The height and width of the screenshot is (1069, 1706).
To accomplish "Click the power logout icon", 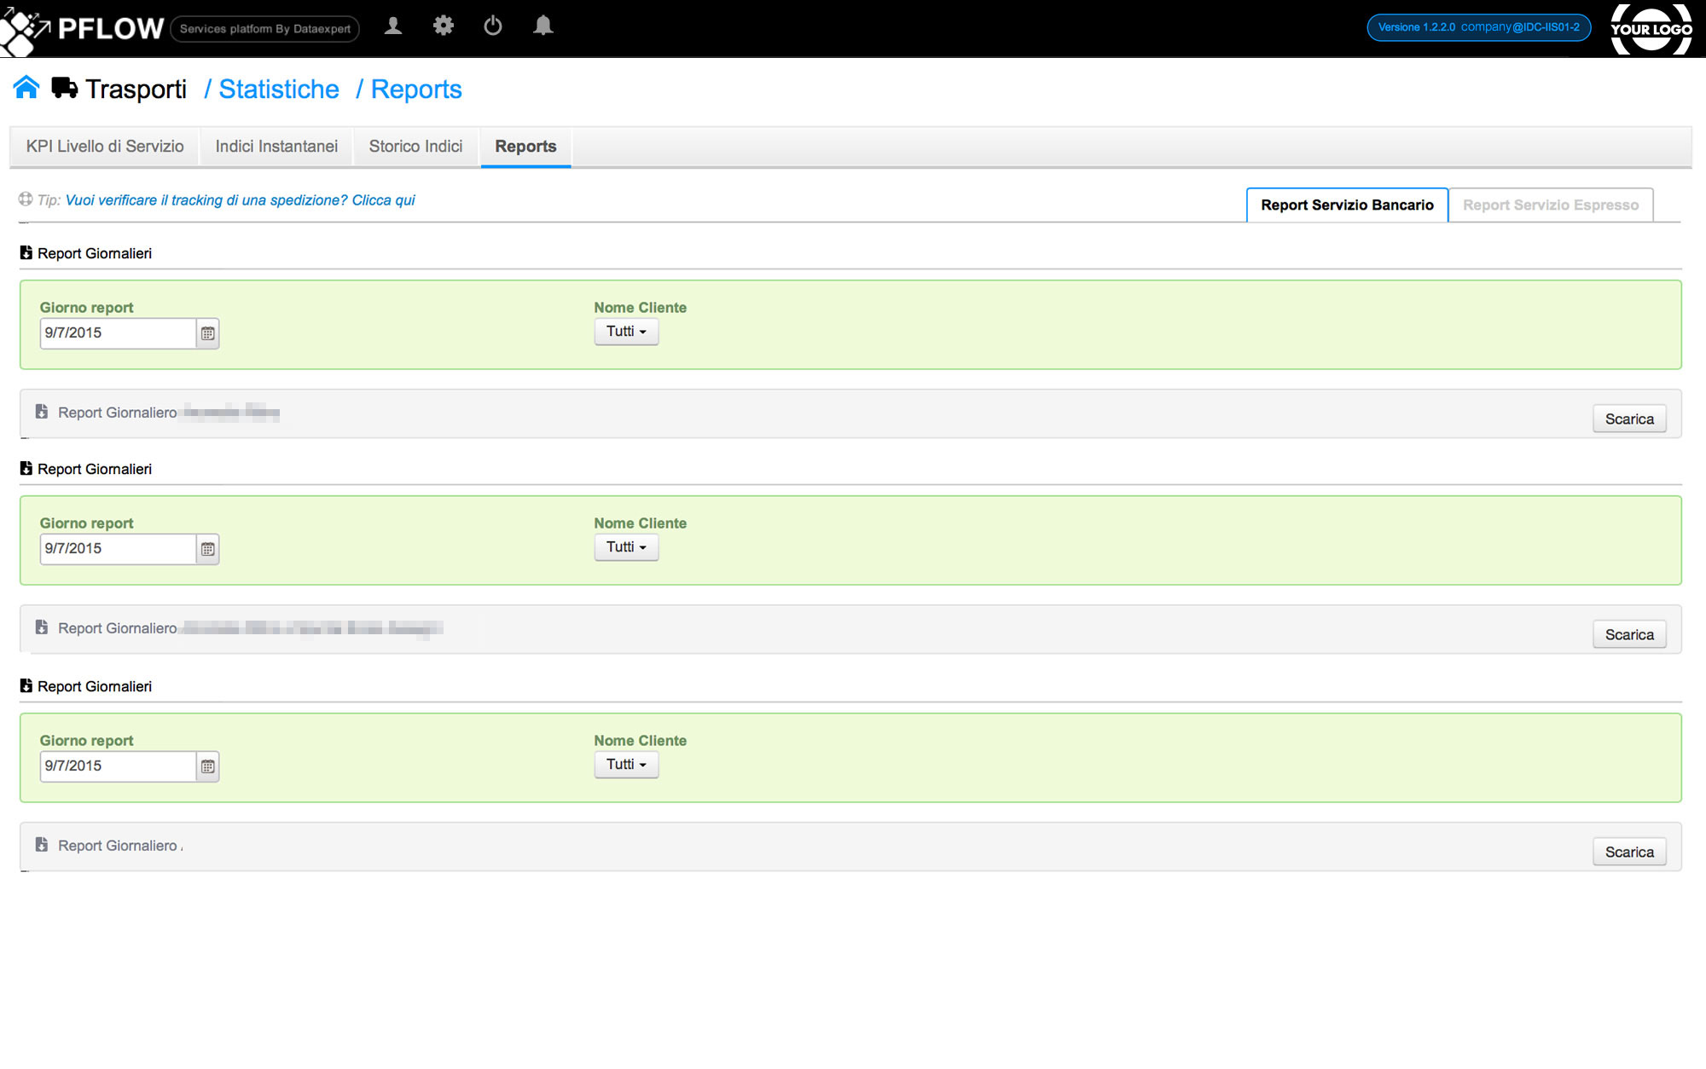I will coord(493,26).
